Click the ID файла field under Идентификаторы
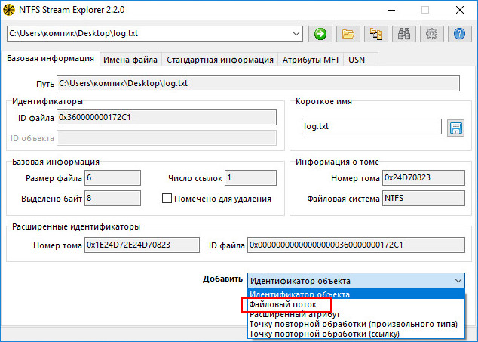478x342 pixels. [167, 118]
